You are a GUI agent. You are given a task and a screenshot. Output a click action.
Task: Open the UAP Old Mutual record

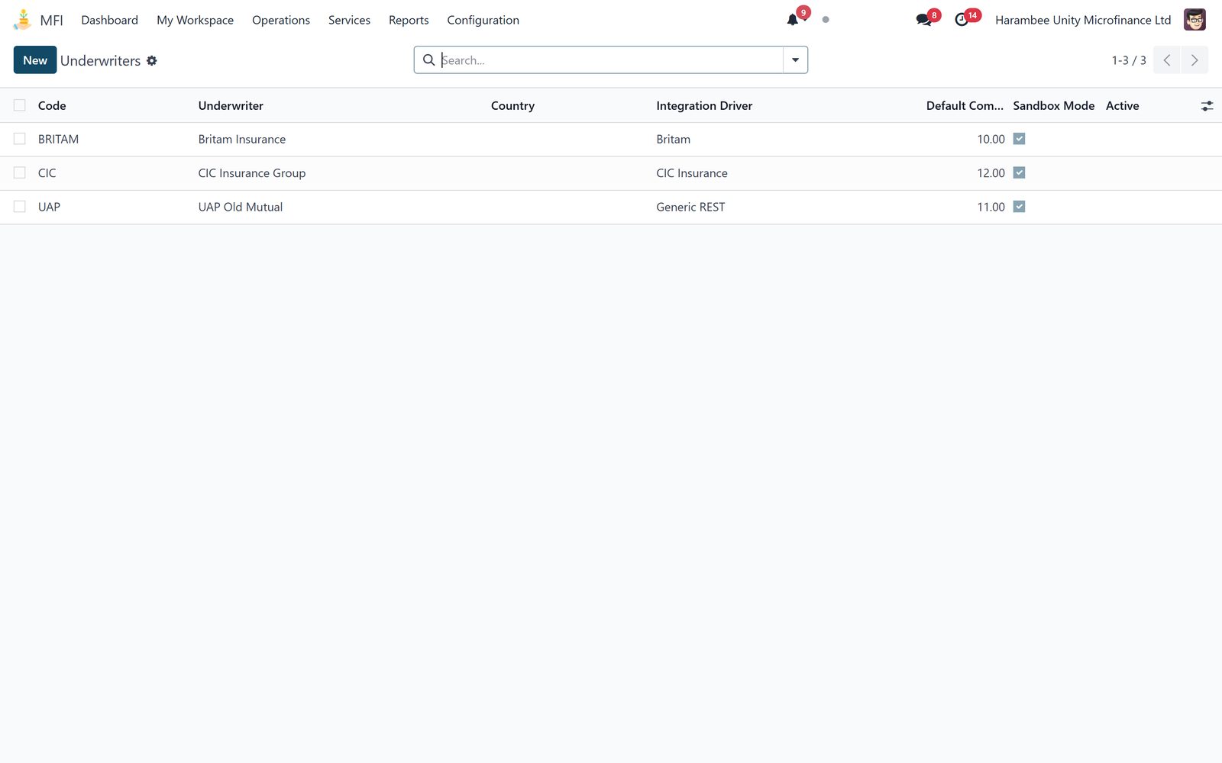241,207
